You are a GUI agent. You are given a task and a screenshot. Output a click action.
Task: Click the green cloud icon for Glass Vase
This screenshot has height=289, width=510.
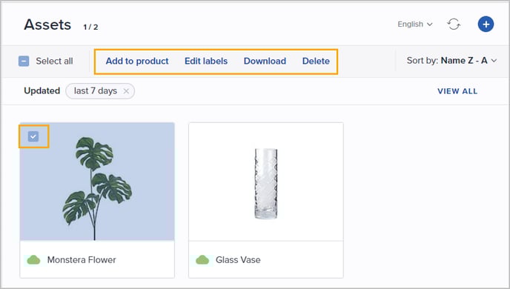(202, 260)
